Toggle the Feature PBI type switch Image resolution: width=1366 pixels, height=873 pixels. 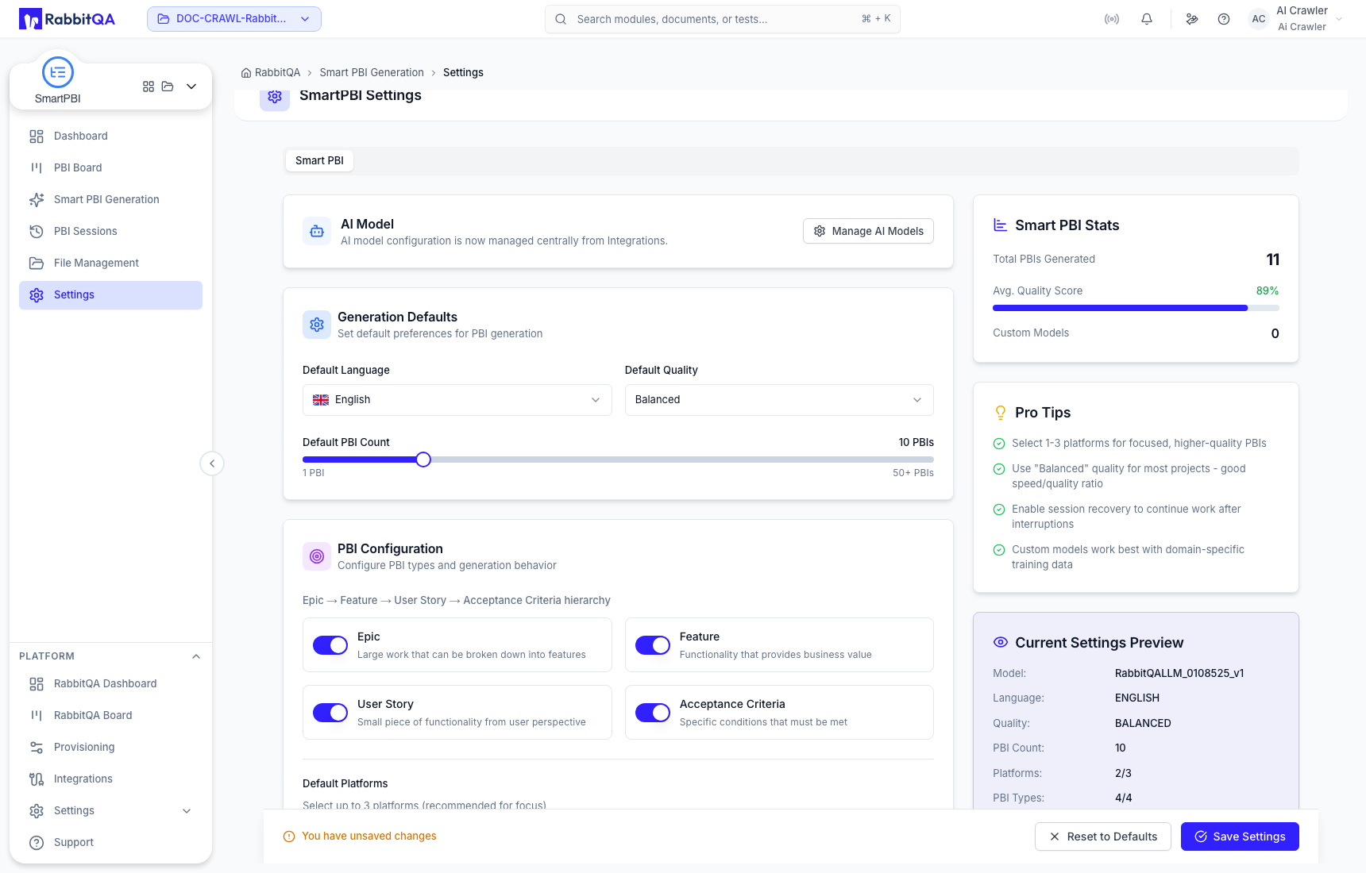coord(653,645)
